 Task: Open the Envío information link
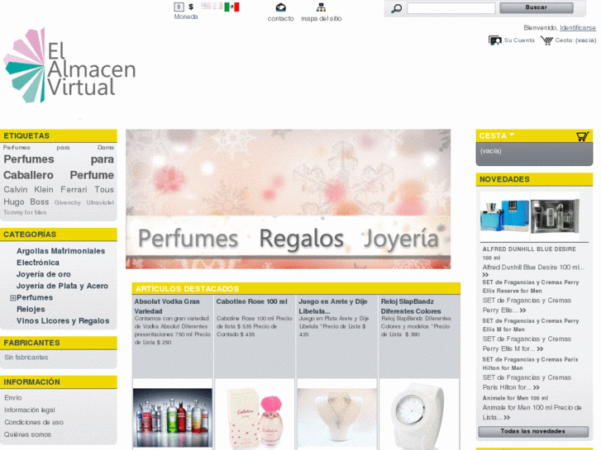pos(13,398)
